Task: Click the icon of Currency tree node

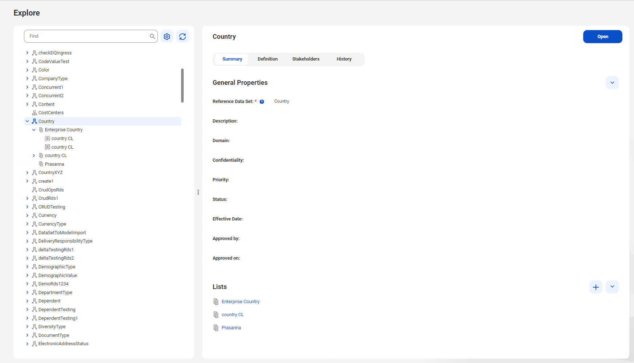Action: [x=34, y=215]
